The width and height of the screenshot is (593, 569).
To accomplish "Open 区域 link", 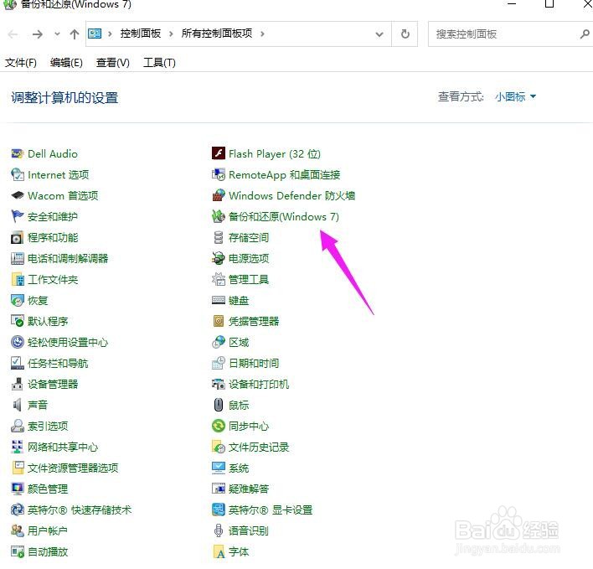I will point(239,343).
